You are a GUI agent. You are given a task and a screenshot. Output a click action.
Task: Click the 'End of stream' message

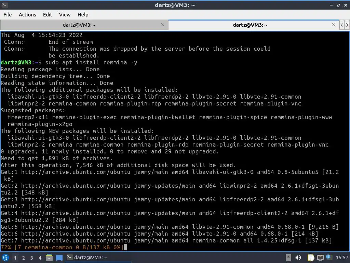tap(71, 42)
